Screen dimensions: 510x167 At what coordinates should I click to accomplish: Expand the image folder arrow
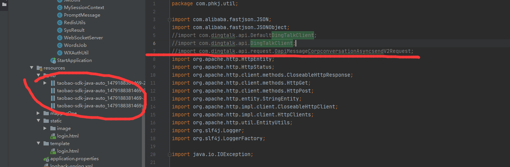point(45,128)
